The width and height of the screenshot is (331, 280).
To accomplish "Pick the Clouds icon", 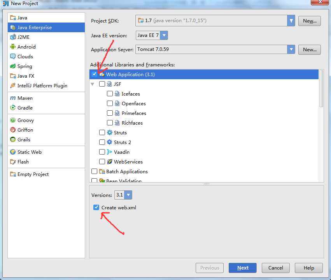I will tap(13, 56).
